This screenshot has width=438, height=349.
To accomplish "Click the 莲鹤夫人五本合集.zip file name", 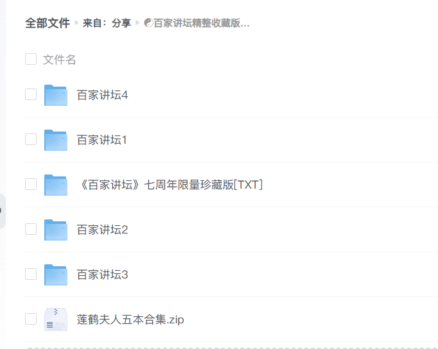I will coord(130,319).
